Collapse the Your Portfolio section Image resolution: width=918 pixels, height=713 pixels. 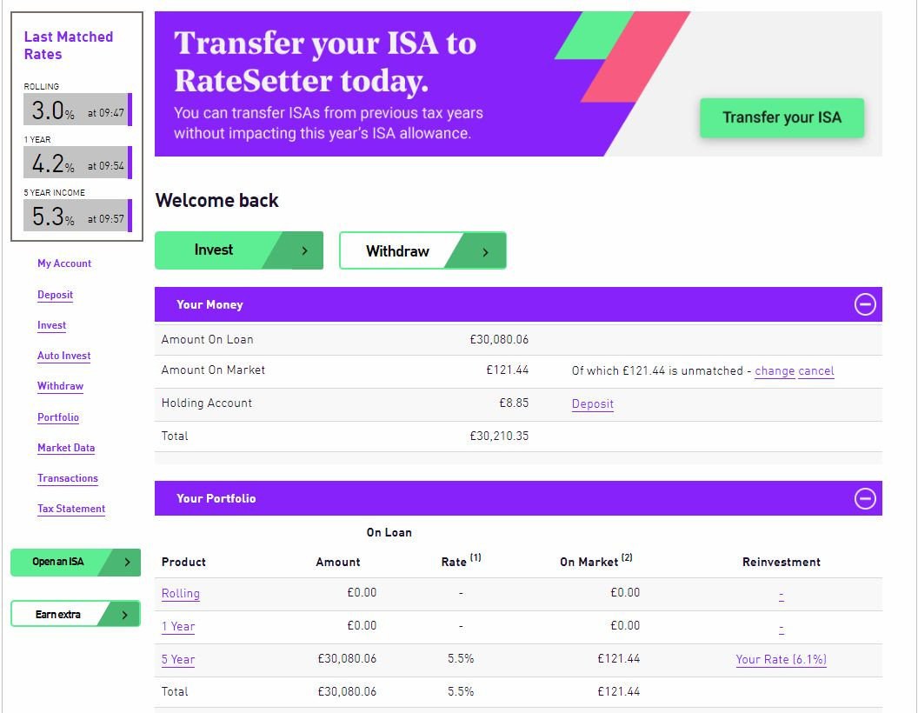pos(865,499)
